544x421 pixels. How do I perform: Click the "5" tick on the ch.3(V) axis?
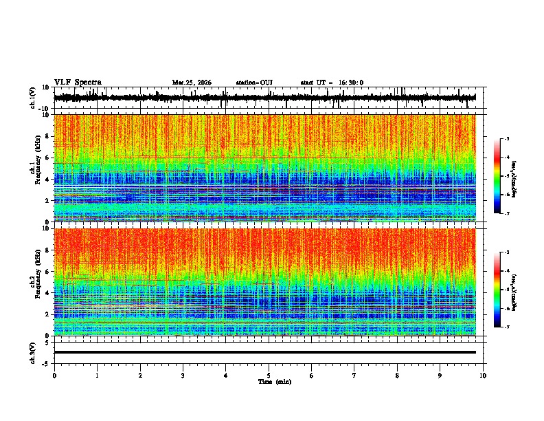point(48,342)
